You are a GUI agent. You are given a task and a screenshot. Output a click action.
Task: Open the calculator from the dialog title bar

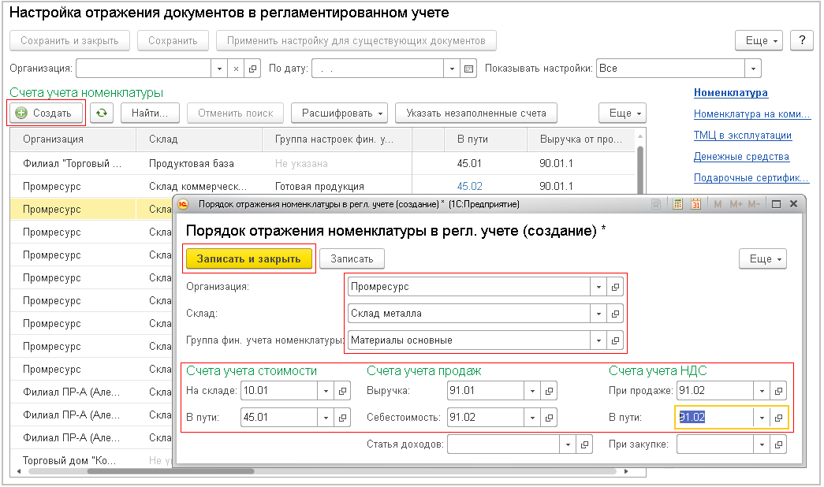tap(677, 204)
